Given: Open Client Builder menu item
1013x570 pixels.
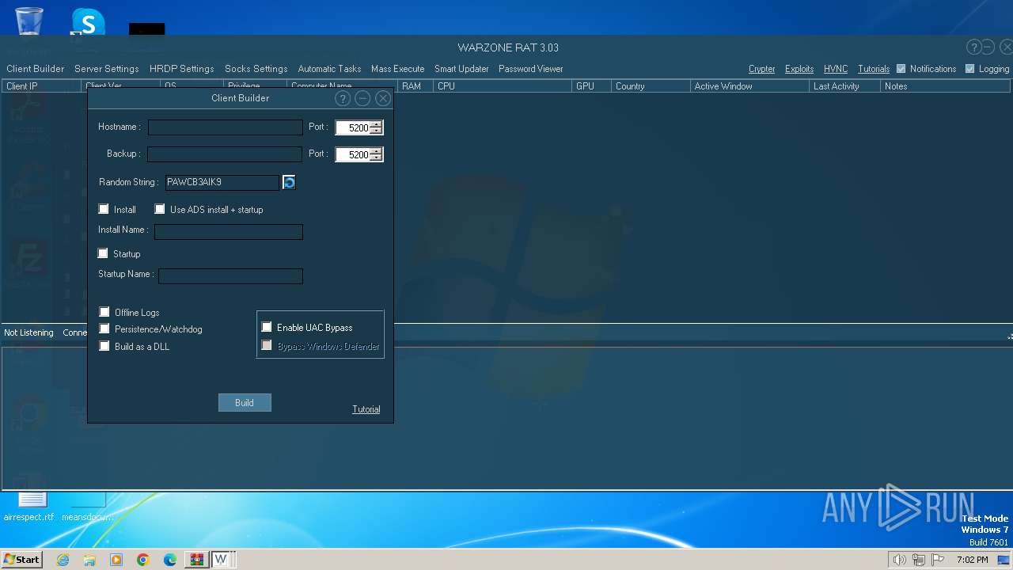Looking at the screenshot, I should point(36,69).
